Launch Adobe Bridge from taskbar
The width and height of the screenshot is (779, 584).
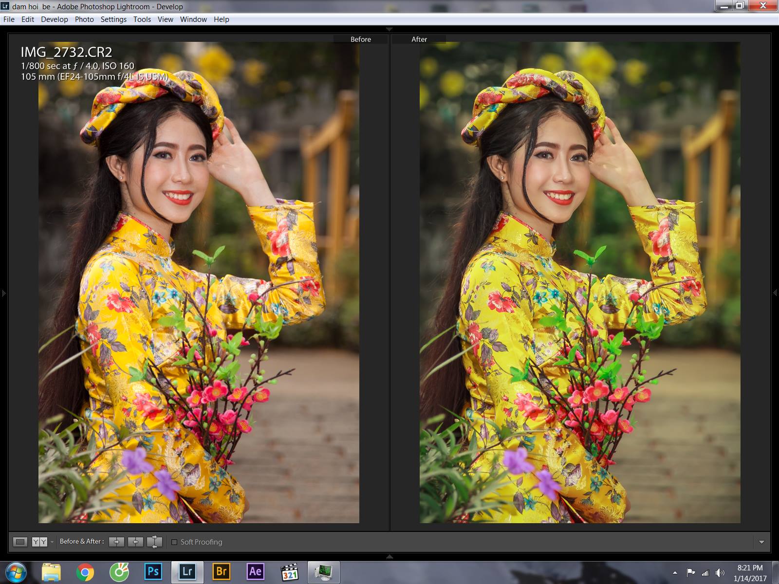coord(221,571)
